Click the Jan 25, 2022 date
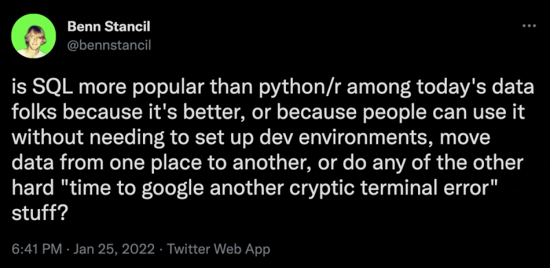The height and width of the screenshot is (268, 550). pos(115,249)
